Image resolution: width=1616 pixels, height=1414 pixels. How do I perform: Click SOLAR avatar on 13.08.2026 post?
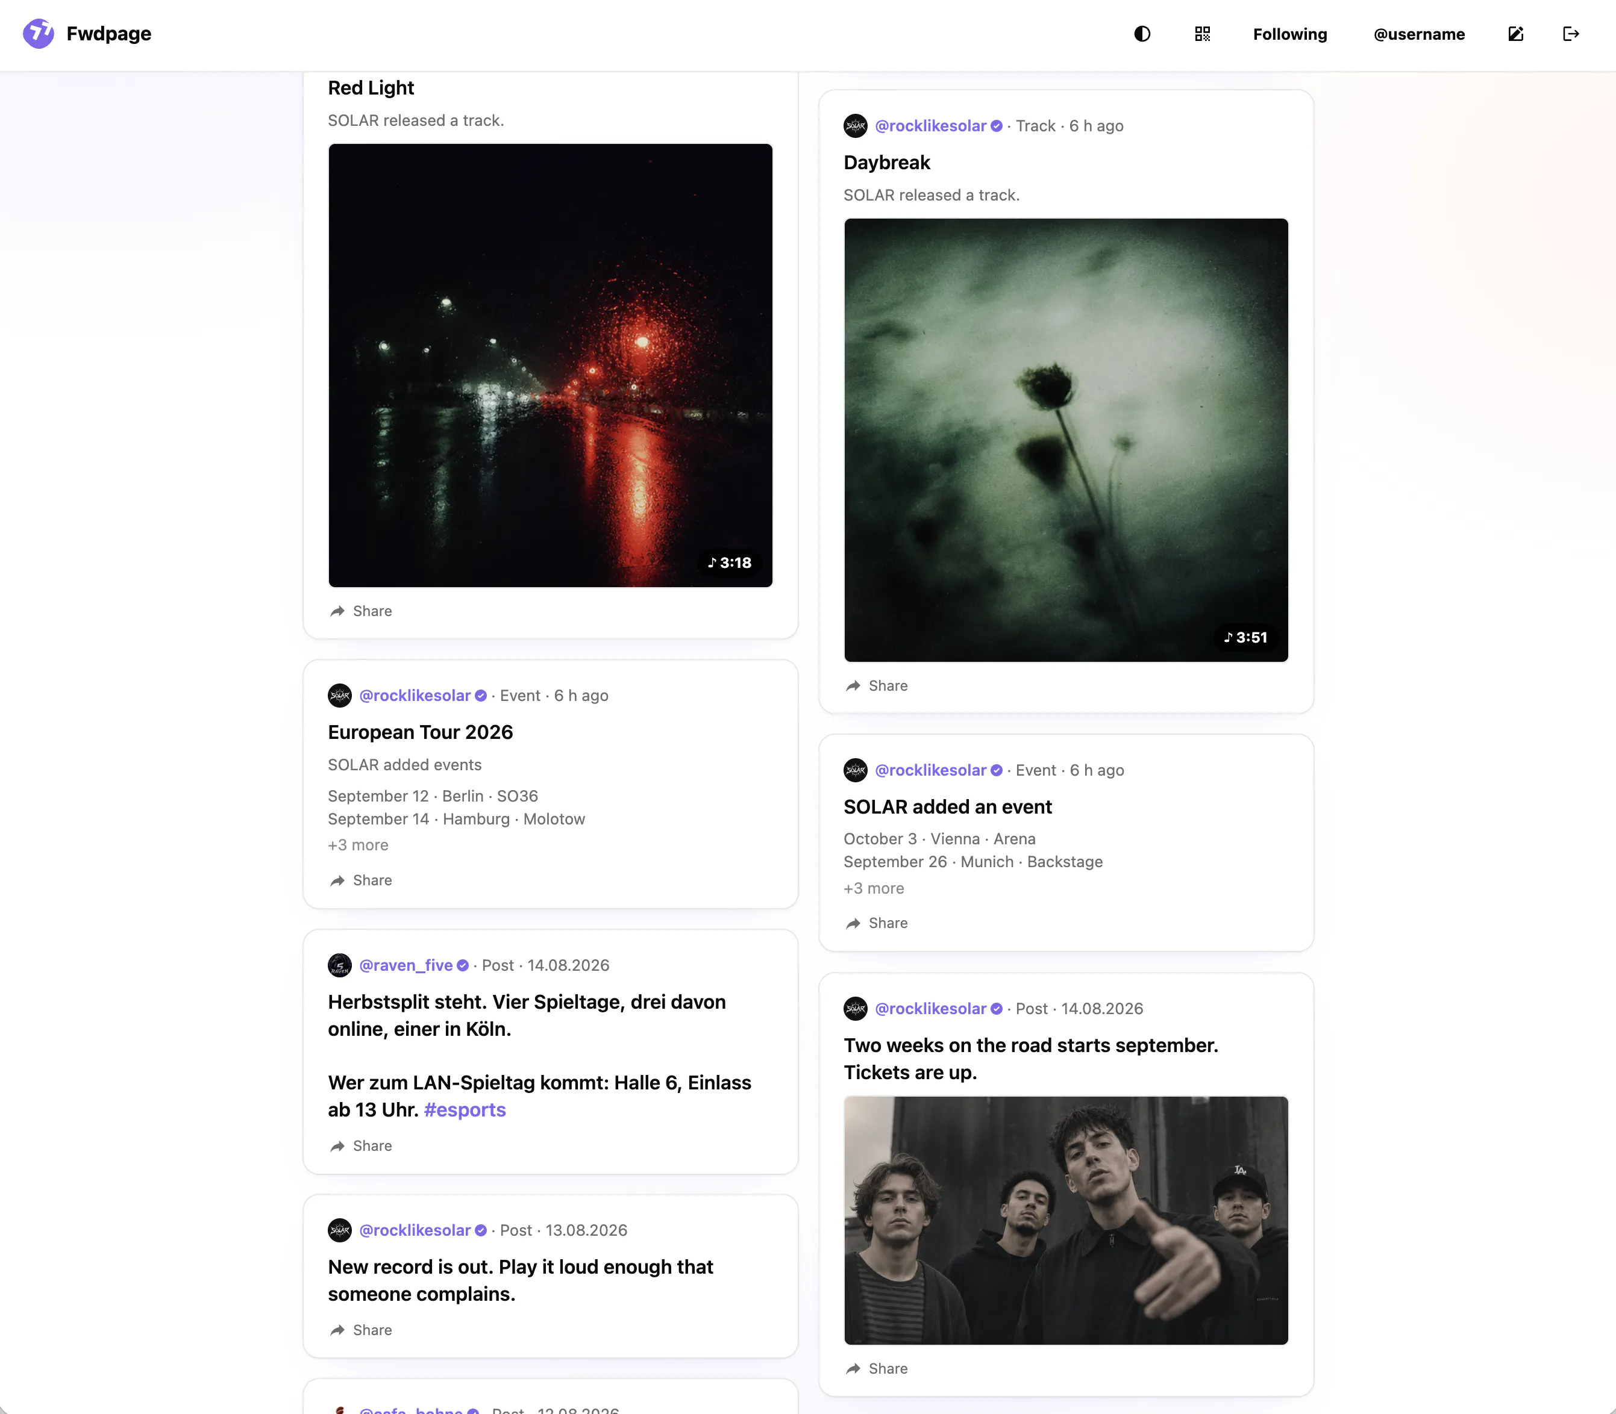coord(340,1230)
